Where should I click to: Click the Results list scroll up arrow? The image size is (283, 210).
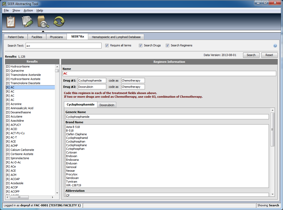click(57, 67)
